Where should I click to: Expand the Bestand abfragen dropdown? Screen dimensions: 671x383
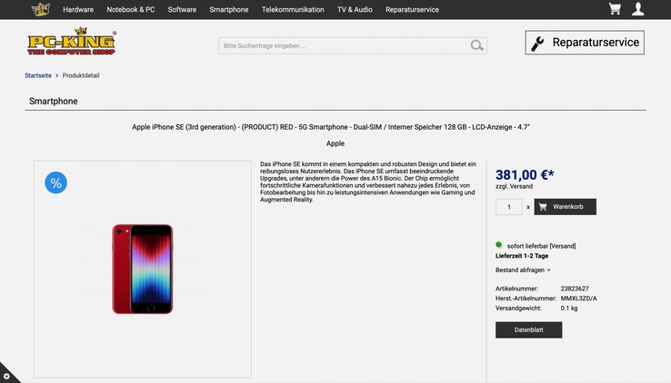pyautogui.click(x=523, y=270)
